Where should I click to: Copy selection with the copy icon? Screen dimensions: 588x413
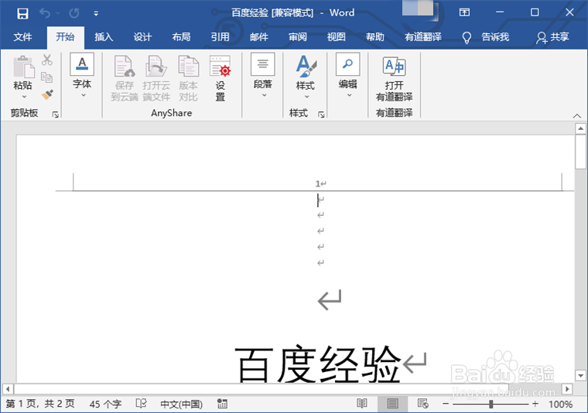pos(47,77)
